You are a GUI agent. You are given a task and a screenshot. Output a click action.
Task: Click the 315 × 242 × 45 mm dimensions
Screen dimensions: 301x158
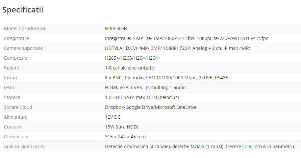[125, 137]
